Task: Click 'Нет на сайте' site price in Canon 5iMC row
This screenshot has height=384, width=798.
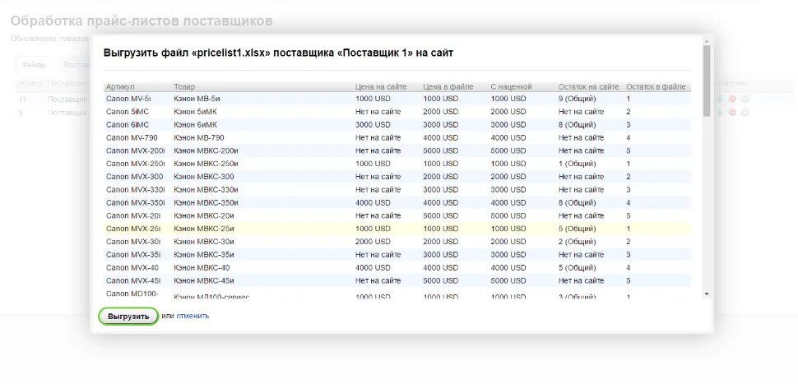Action: [x=378, y=111]
